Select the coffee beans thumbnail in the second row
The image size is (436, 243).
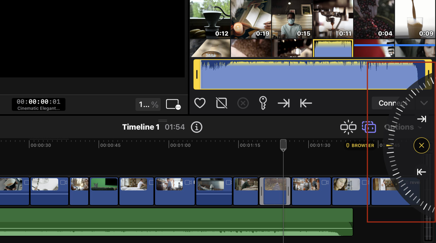[x=251, y=48]
